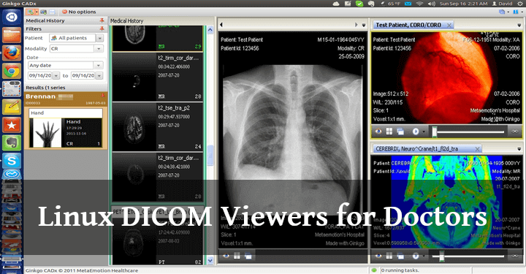Toggle eye overlay icon in CORO viewer
The width and height of the screenshot is (526, 274).
click(378, 132)
